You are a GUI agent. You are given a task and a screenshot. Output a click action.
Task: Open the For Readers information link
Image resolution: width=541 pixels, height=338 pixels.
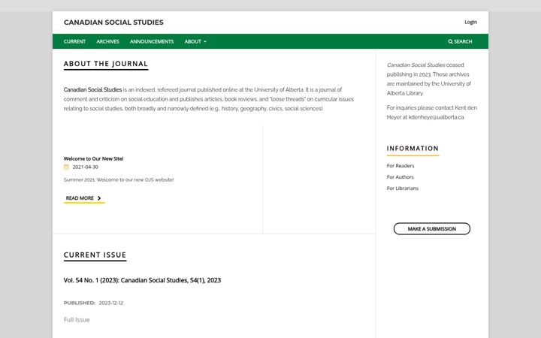tap(400, 165)
